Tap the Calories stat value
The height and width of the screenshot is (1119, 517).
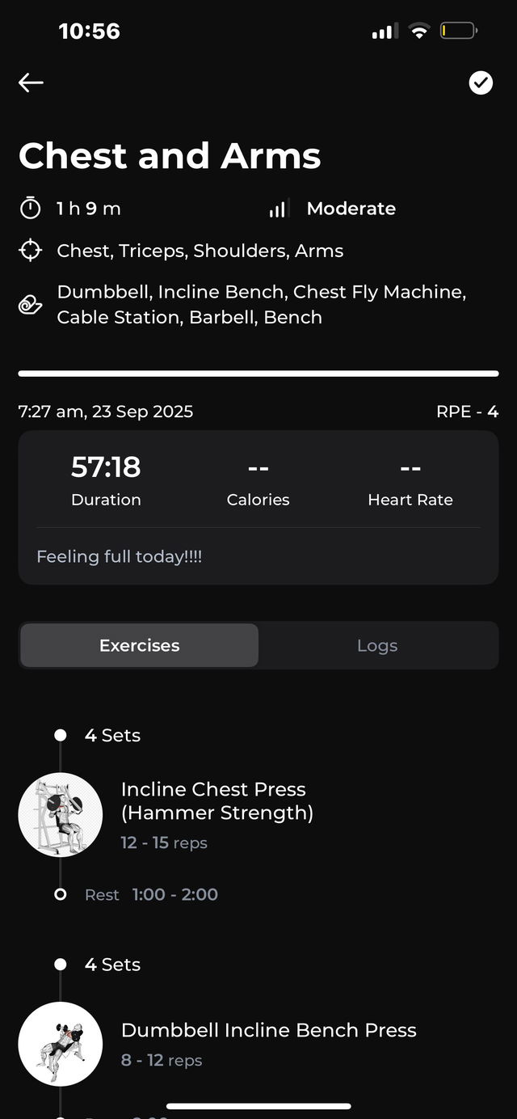[x=258, y=469]
